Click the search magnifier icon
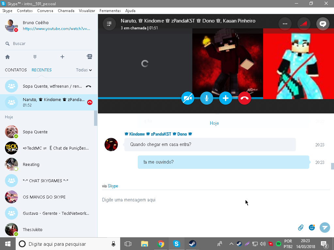The height and width of the screenshot is (250, 334). pyautogui.click(x=8, y=44)
